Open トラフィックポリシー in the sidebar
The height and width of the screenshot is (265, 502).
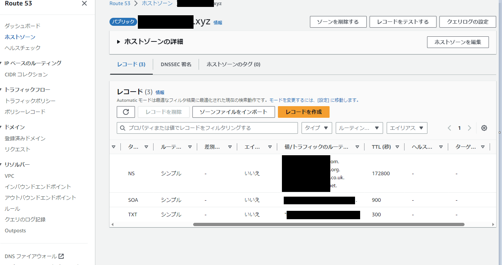point(30,101)
